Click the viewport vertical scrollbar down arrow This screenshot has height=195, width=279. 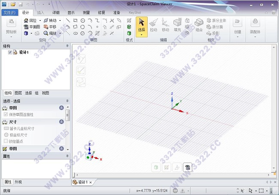(274, 168)
